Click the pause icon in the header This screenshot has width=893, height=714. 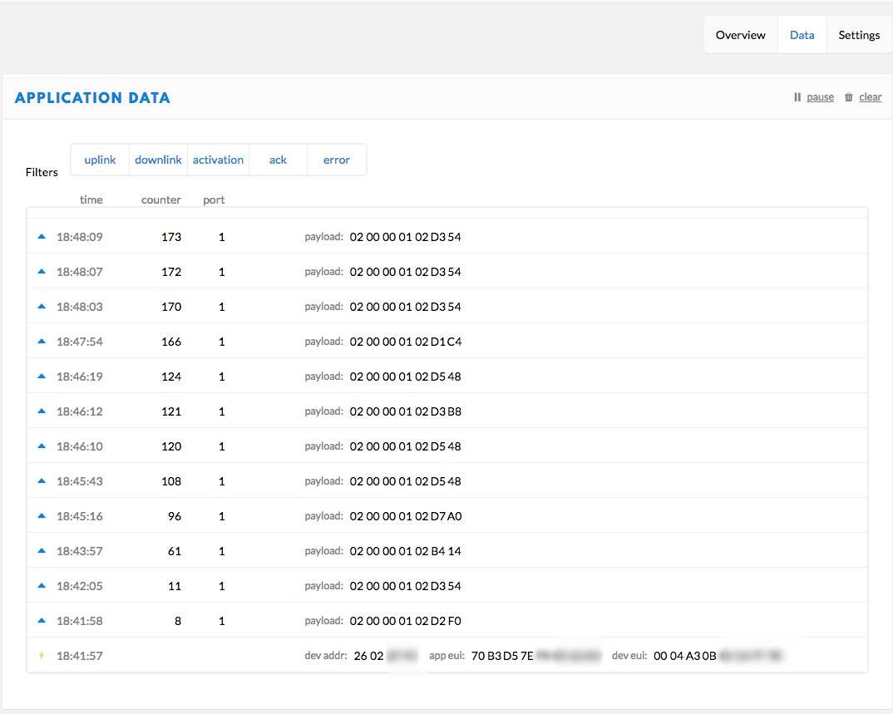click(797, 96)
